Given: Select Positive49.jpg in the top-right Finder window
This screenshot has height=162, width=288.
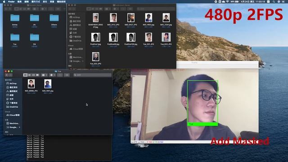Looking at the screenshot, I should (113, 37).
